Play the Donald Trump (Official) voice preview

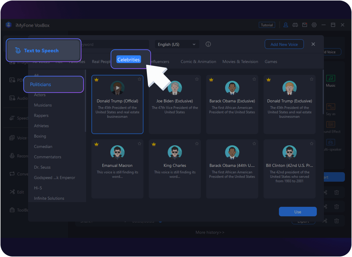click(117, 88)
